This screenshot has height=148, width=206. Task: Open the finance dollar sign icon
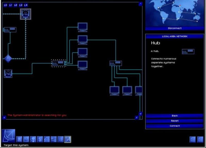(40, 139)
